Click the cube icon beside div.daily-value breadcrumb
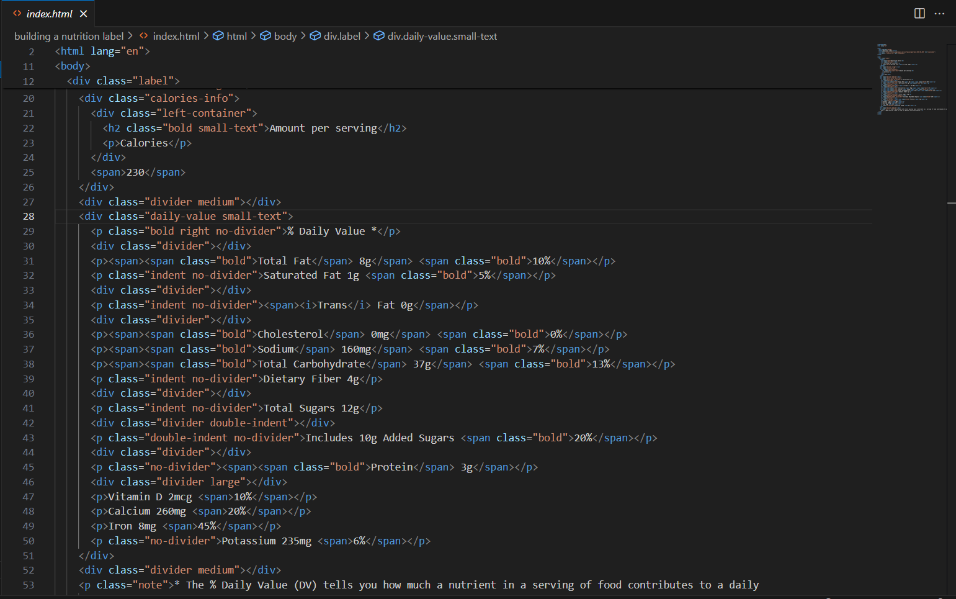 pyautogui.click(x=379, y=37)
